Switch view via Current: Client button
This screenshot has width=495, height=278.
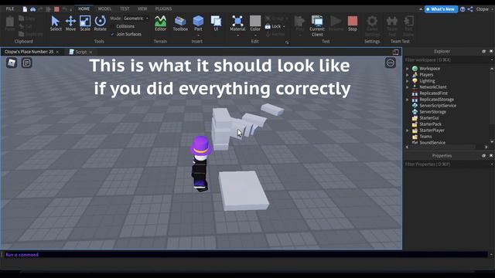[317, 25]
